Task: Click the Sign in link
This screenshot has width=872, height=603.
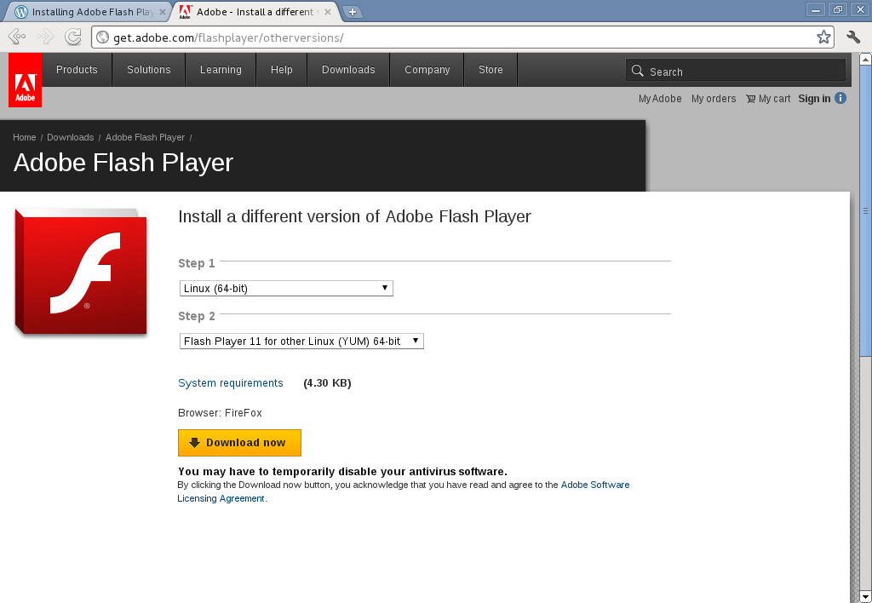Action: (x=814, y=99)
